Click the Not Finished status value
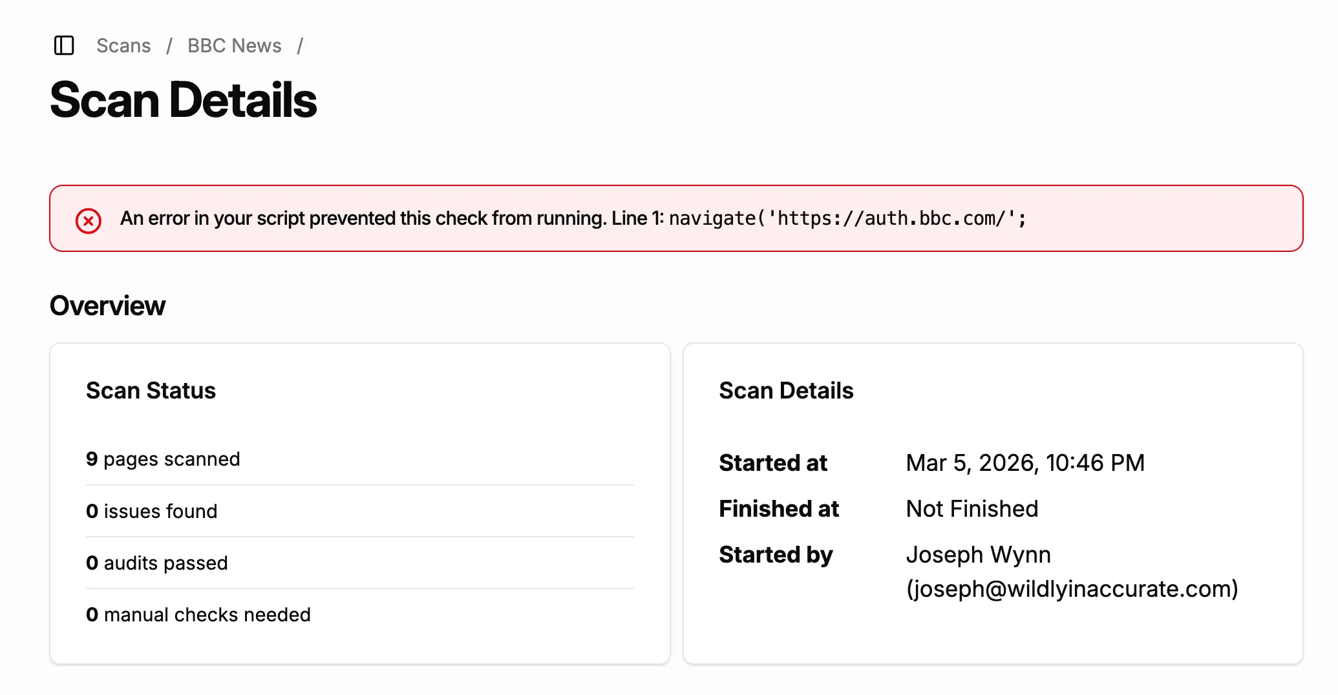This screenshot has height=695, width=1338. 972,508
